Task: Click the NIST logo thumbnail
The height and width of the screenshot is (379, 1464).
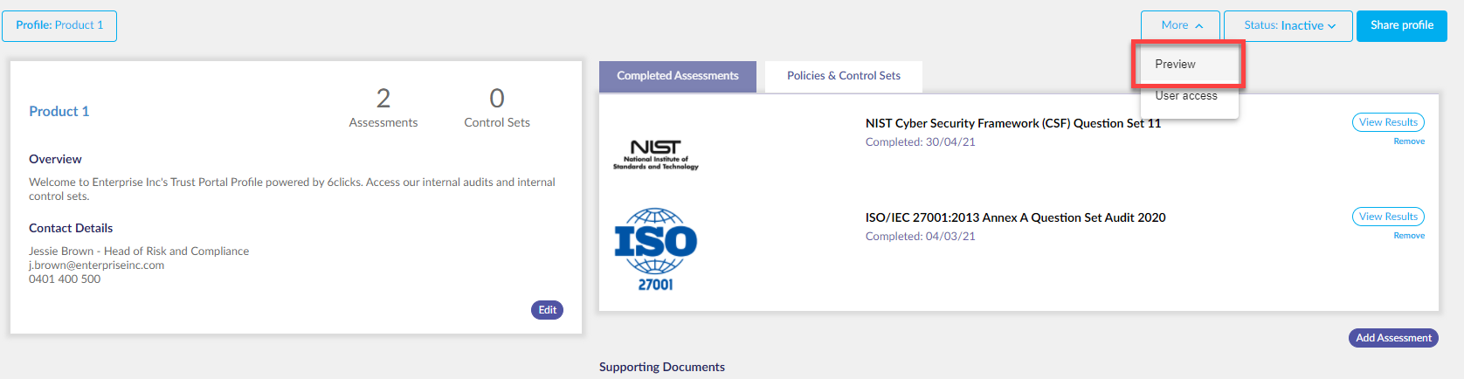Action: (655, 155)
